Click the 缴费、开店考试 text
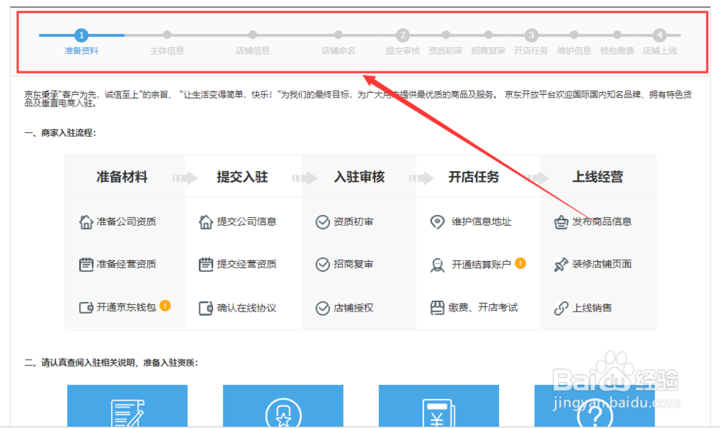This screenshot has width=720, height=428. coord(483,307)
